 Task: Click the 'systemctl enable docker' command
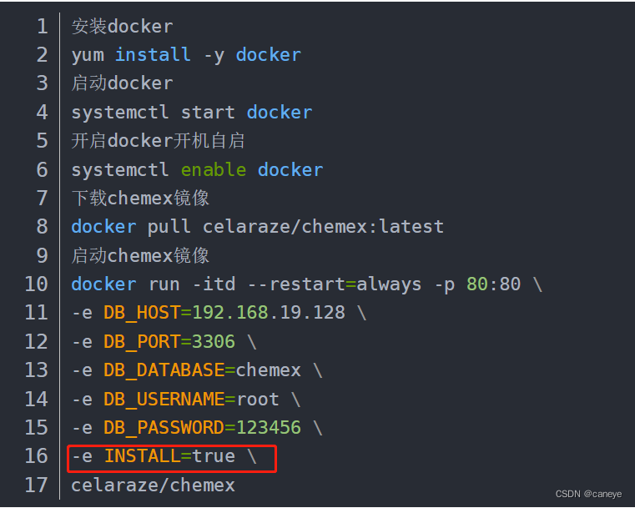pyautogui.click(x=197, y=169)
